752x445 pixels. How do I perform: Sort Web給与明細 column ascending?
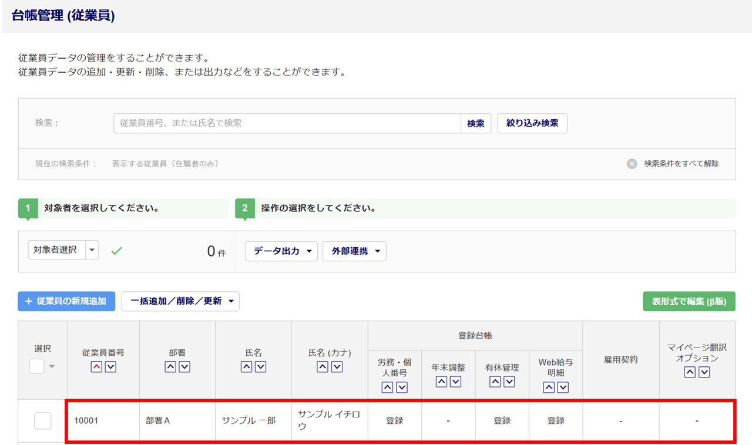(x=549, y=387)
